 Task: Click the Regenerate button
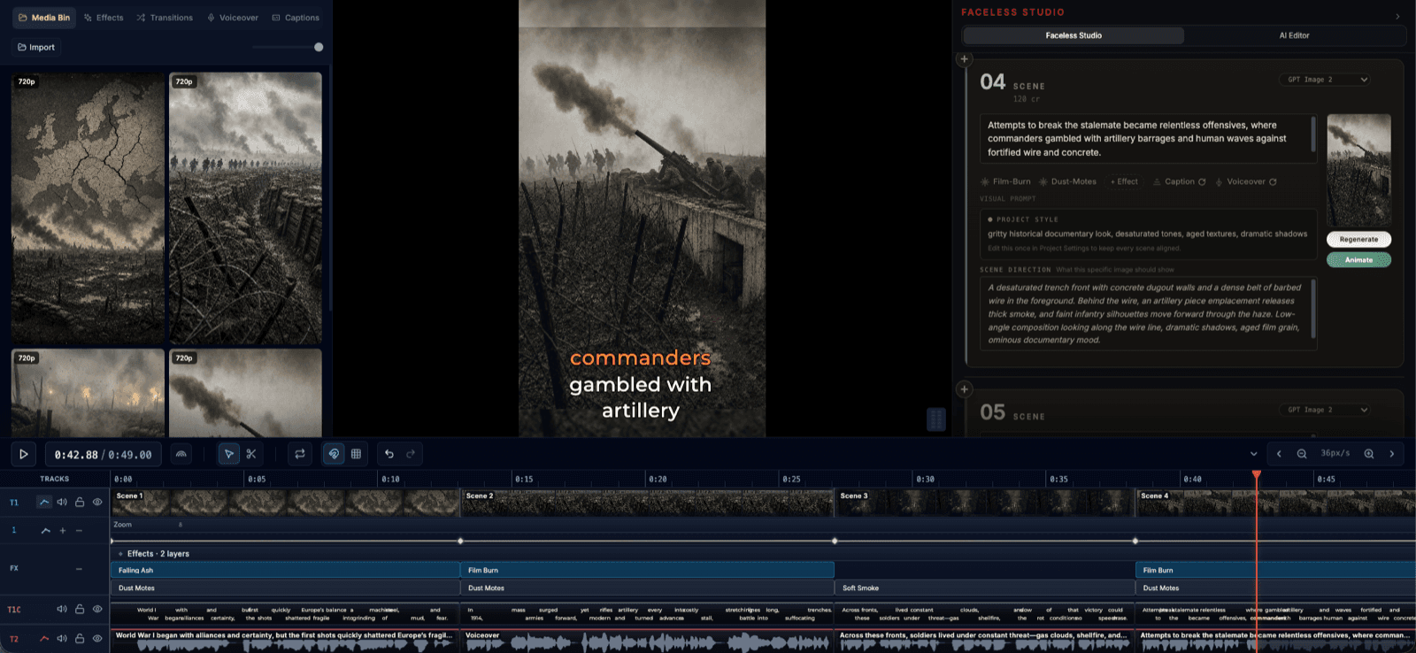[x=1358, y=239]
